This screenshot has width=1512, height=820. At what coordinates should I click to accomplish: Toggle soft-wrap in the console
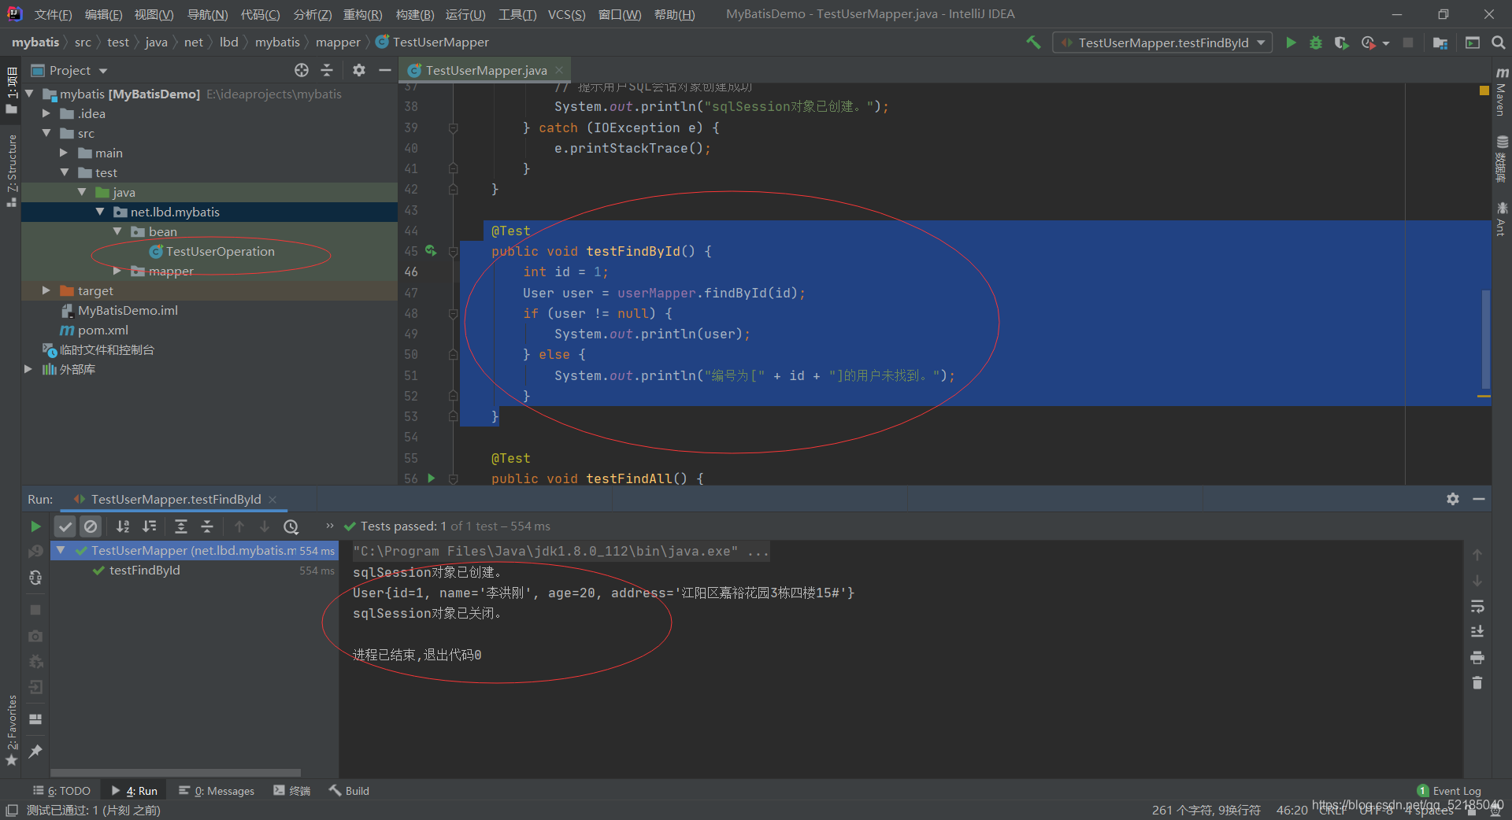click(1477, 606)
